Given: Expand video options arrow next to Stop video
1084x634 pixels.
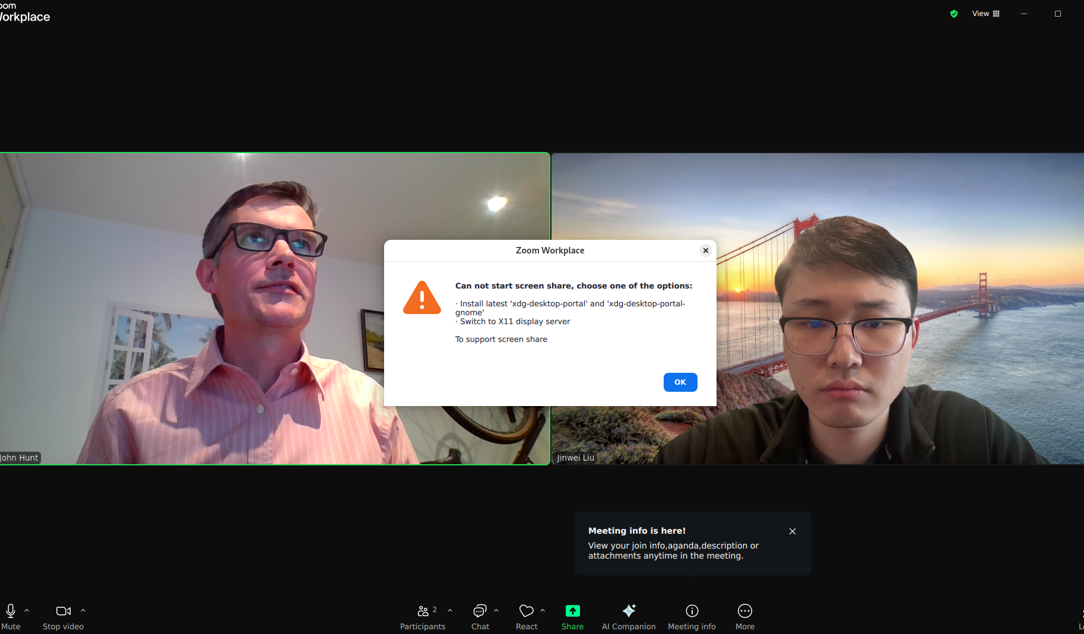Looking at the screenshot, I should click(x=83, y=610).
